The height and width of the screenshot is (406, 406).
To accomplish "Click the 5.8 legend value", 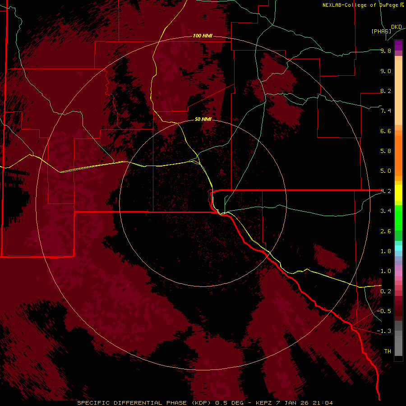I will [x=386, y=151].
